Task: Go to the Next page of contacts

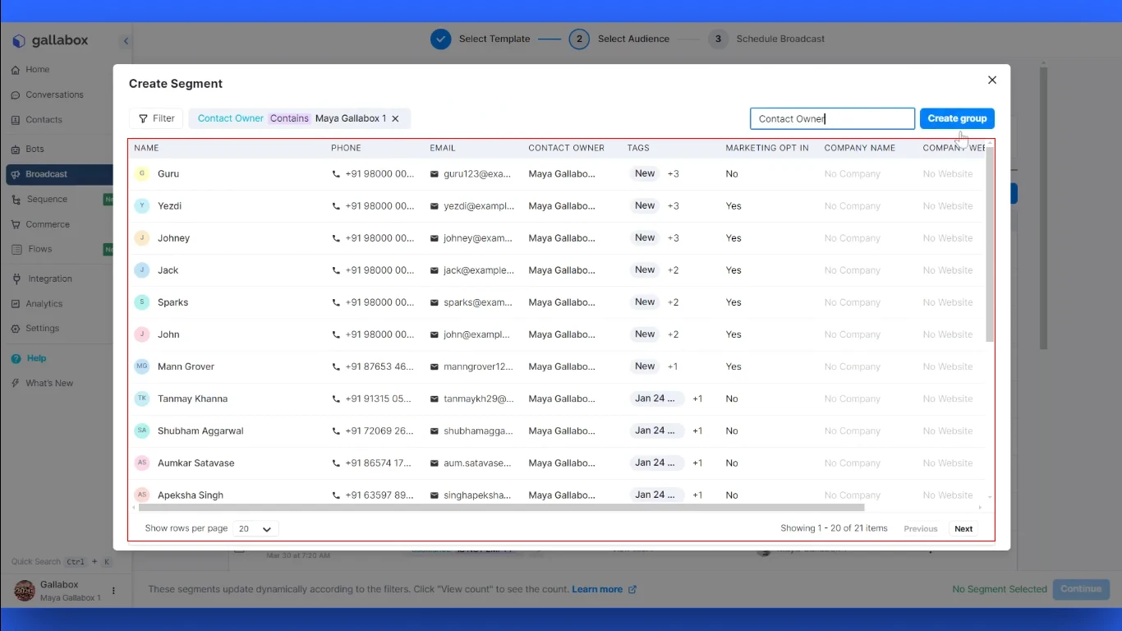Action: pos(963,529)
